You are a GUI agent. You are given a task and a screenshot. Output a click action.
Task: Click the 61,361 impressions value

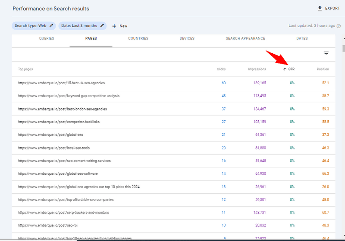tap(260, 135)
